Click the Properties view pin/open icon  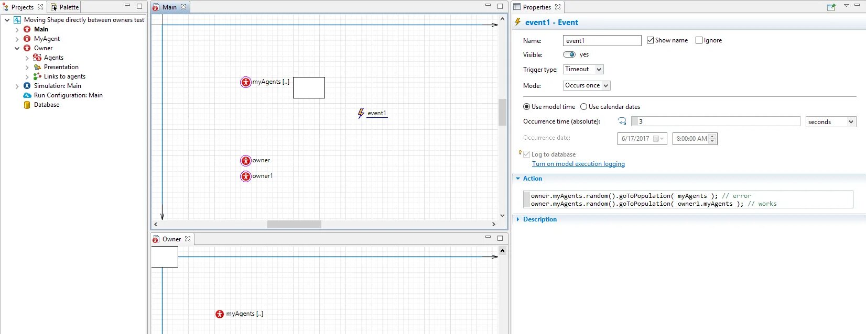[x=831, y=7]
